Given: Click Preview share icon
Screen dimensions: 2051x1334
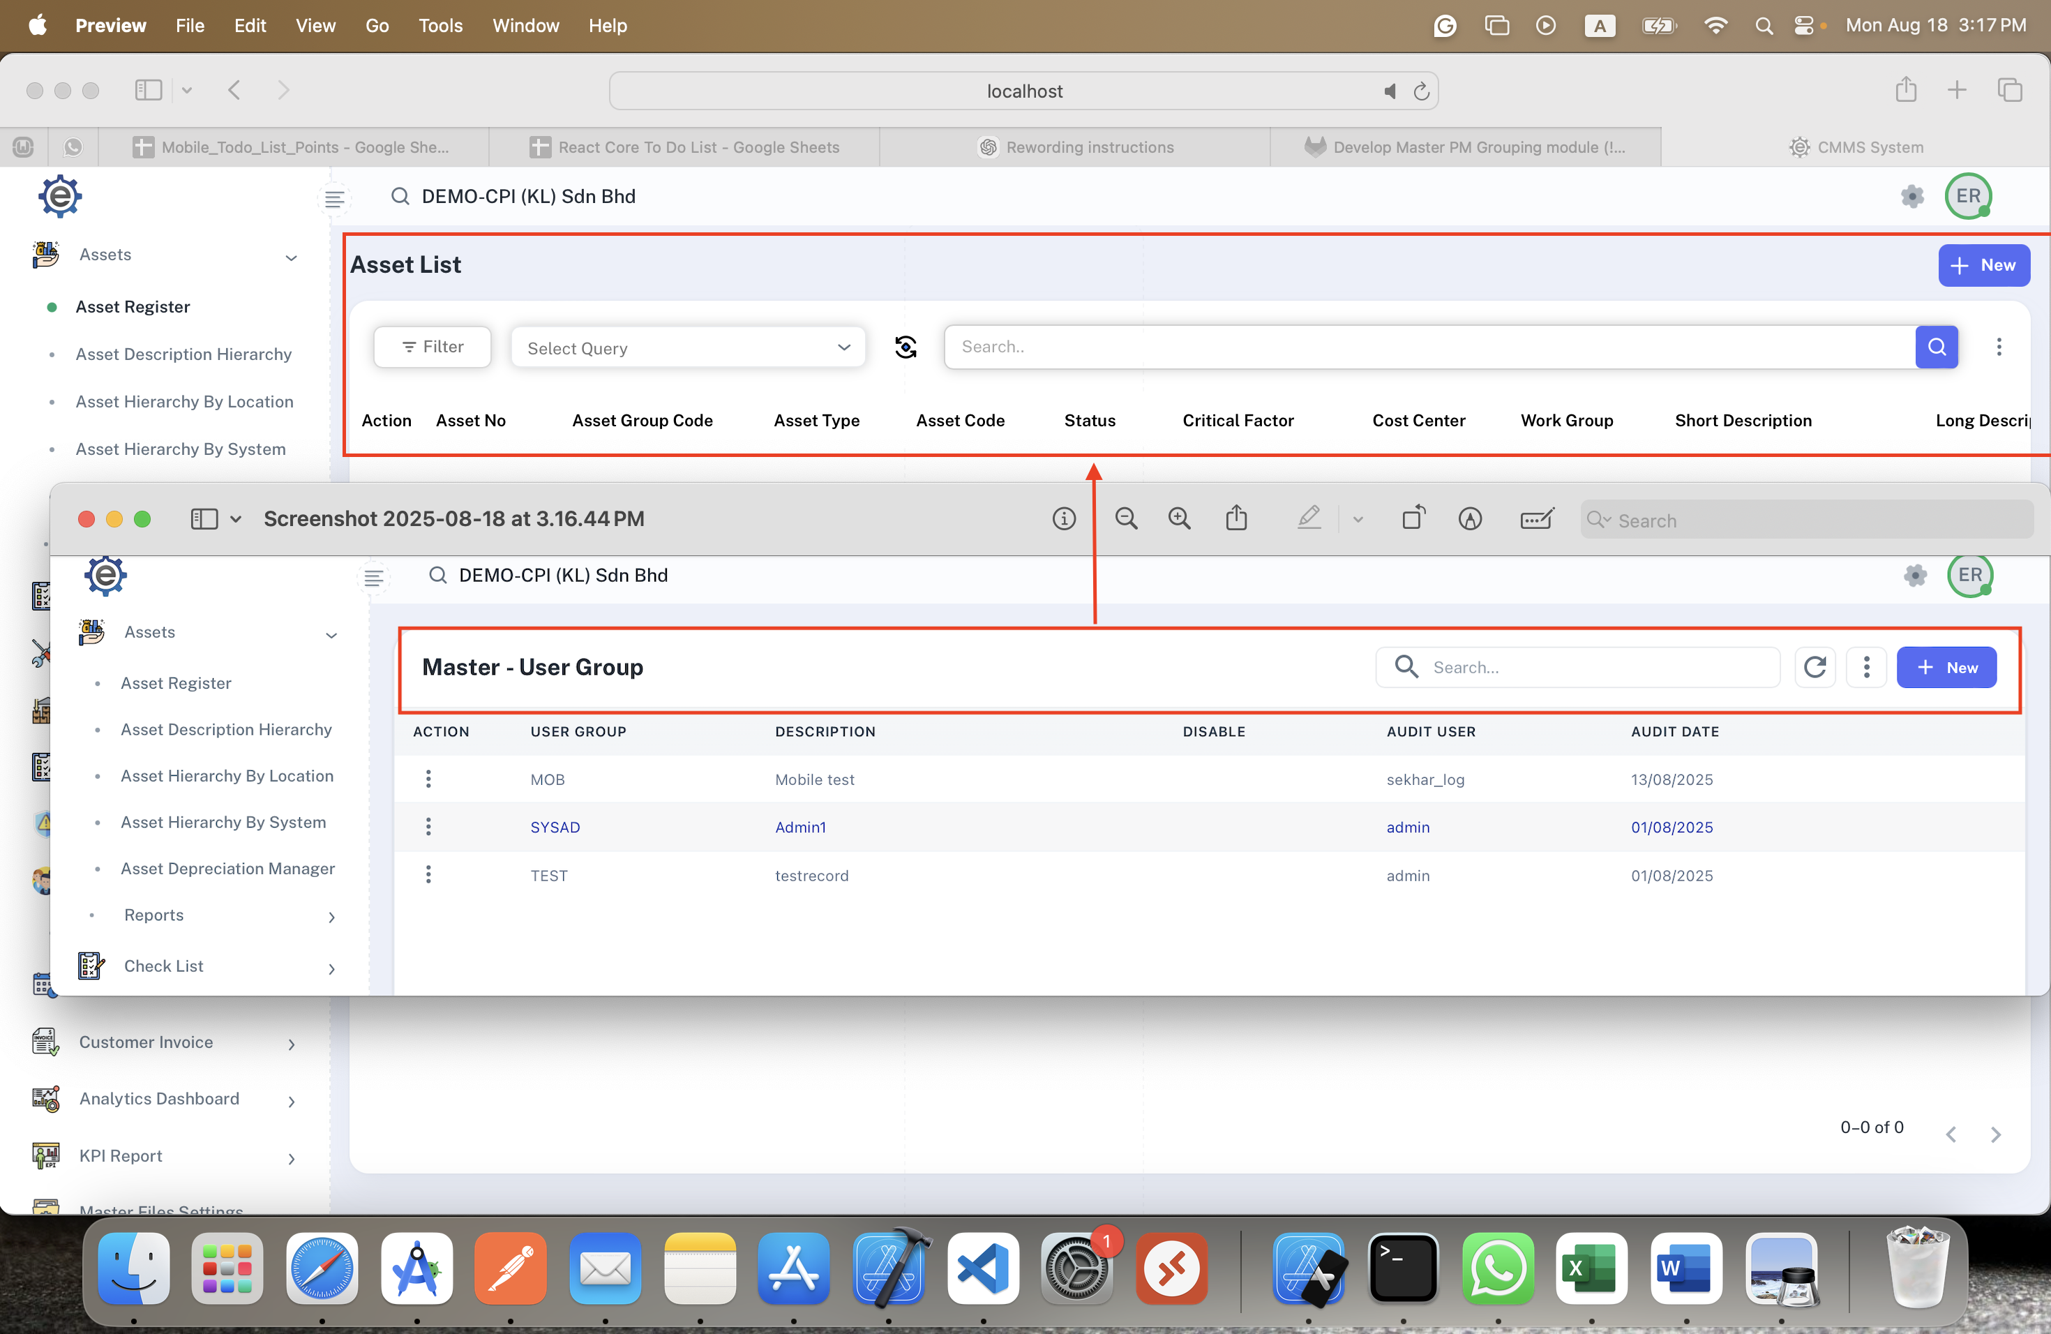Looking at the screenshot, I should coord(1237,519).
